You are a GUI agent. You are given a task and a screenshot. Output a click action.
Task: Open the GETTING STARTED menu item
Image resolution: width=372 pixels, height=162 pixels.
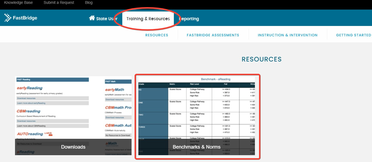click(353, 35)
